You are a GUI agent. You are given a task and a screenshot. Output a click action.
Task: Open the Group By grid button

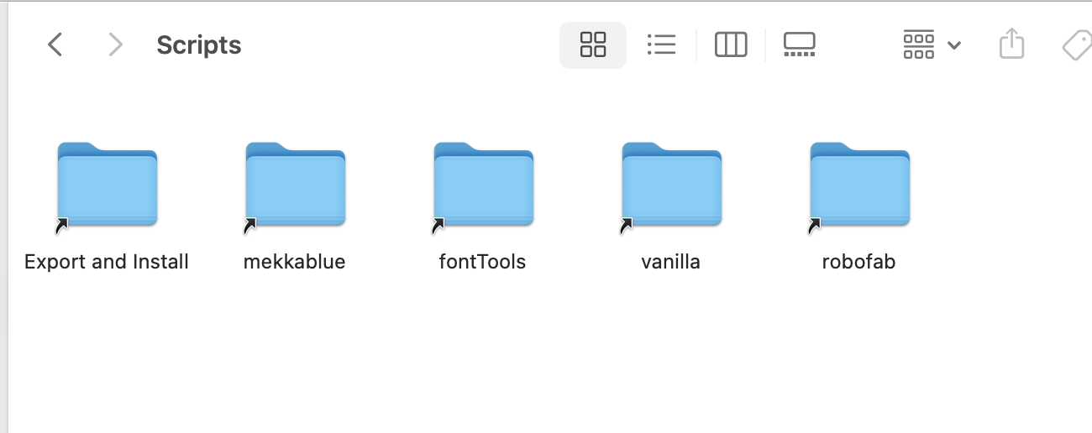coord(919,44)
